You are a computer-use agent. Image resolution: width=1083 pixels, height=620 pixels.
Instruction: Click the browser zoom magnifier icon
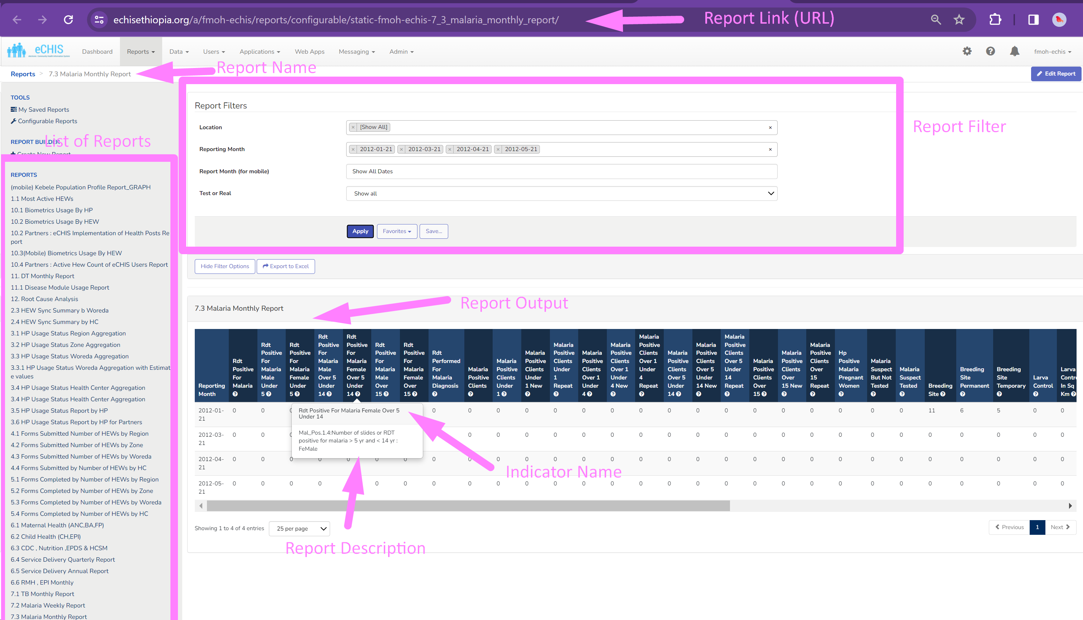click(x=935, y=20)
